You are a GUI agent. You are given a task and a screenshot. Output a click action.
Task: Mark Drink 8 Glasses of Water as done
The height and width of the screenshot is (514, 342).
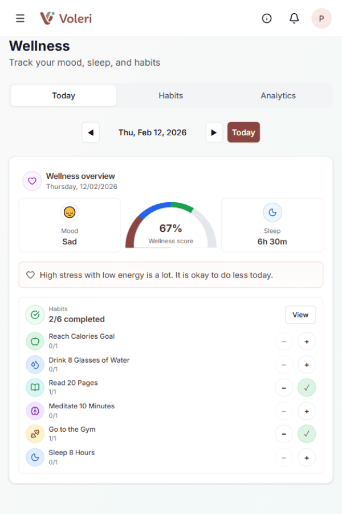307,364
